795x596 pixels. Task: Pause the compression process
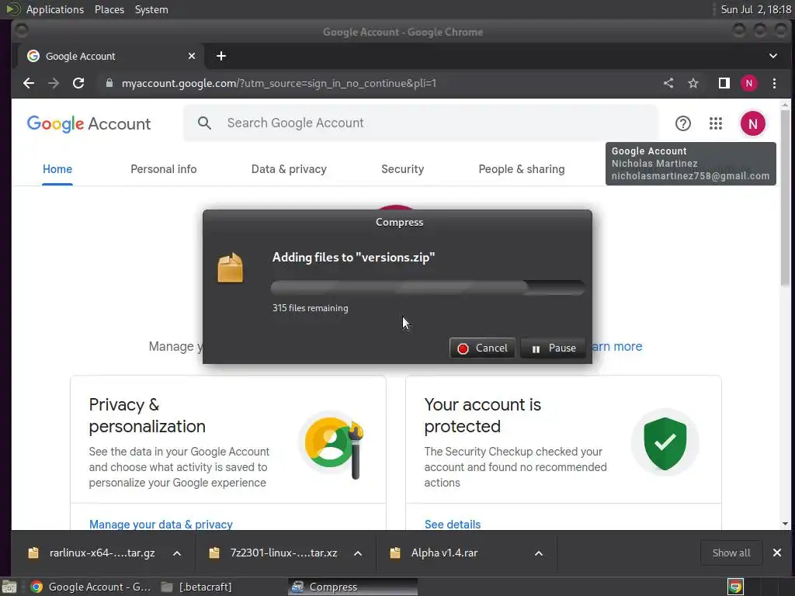click(553, 348)
